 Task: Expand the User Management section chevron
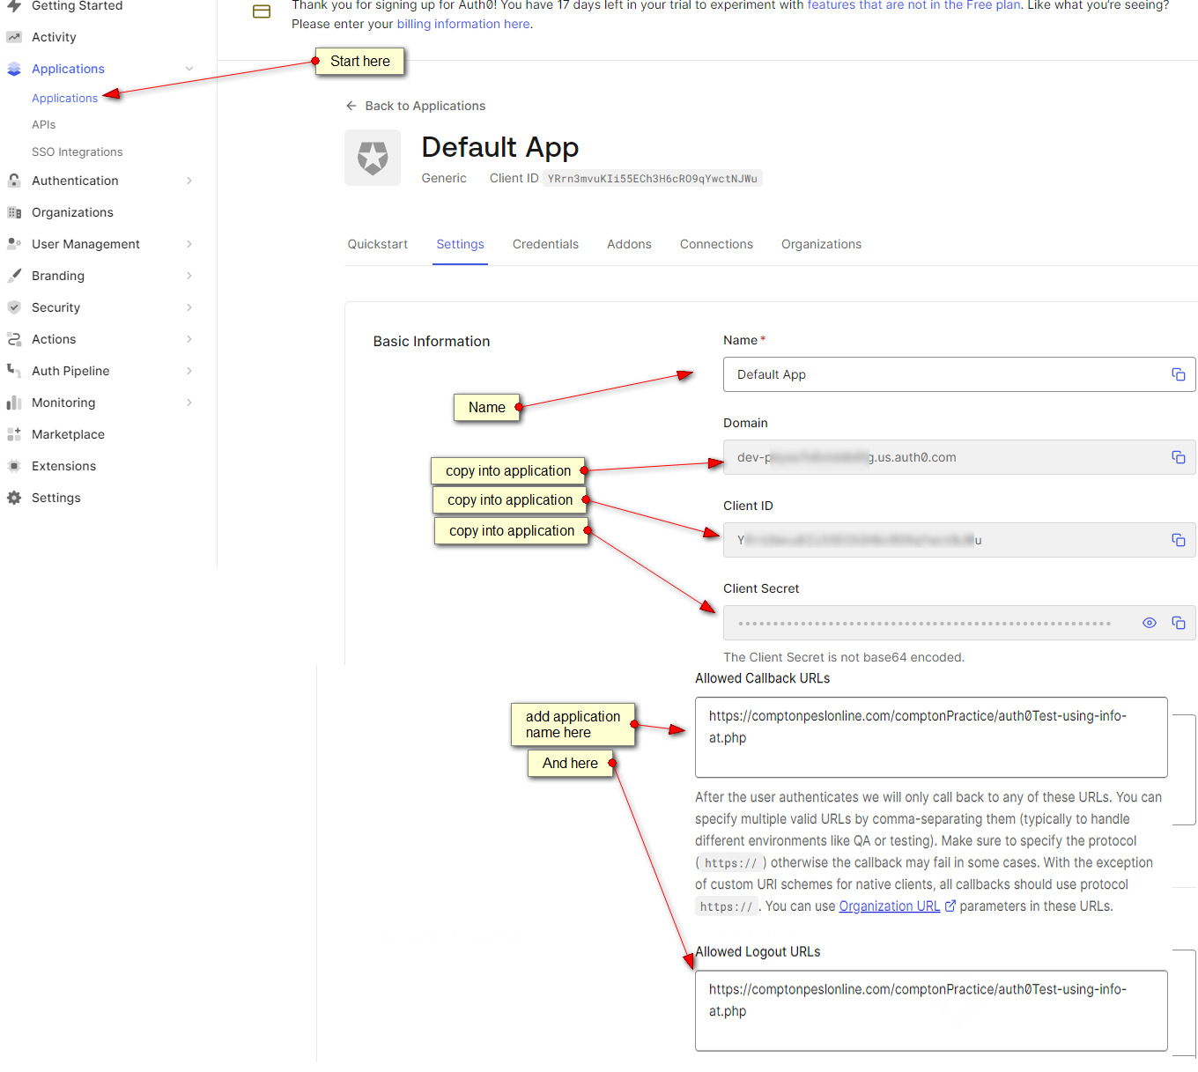tap(189, 244)
